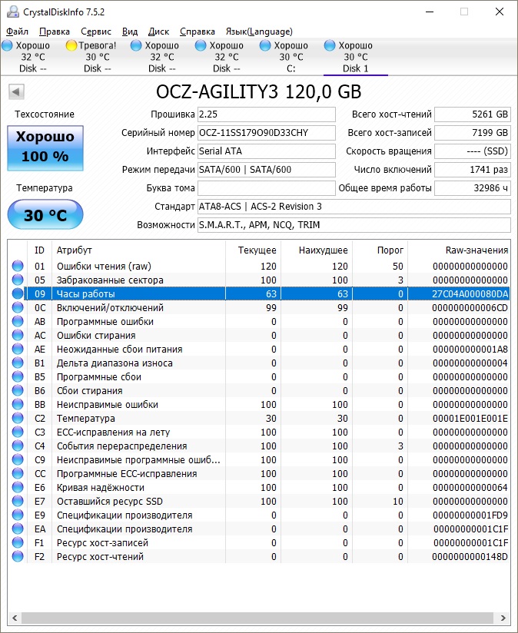This screenshot has height=633, width=518.
Task: Click the Raw-значения column header
Action: [459, 250]
